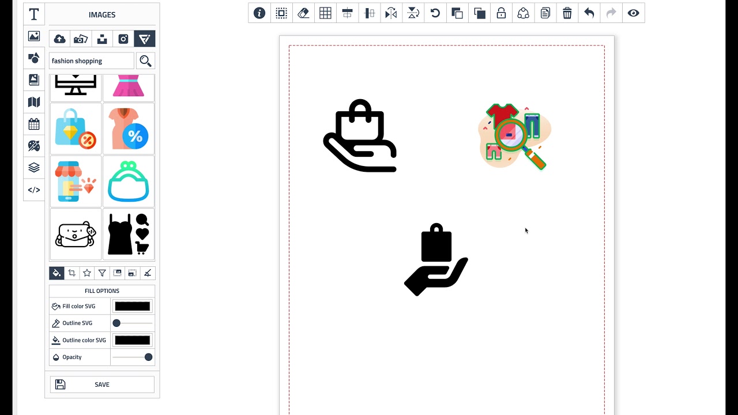This screenshot has width=738, height=415.
Task: Click the align vertical center icon
Action: click(x=370, y=13)
